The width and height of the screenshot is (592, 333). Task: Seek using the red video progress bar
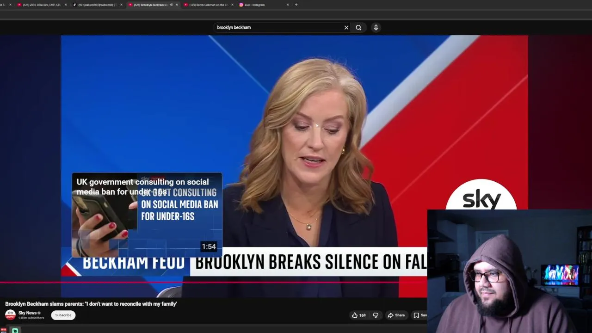click(x=213, y=282)
